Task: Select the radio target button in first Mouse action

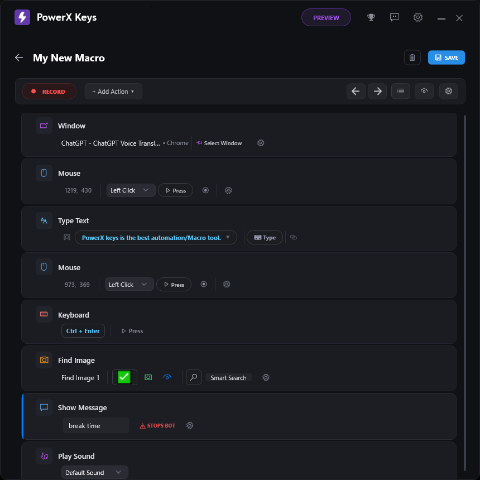Action: click(205, 190)
